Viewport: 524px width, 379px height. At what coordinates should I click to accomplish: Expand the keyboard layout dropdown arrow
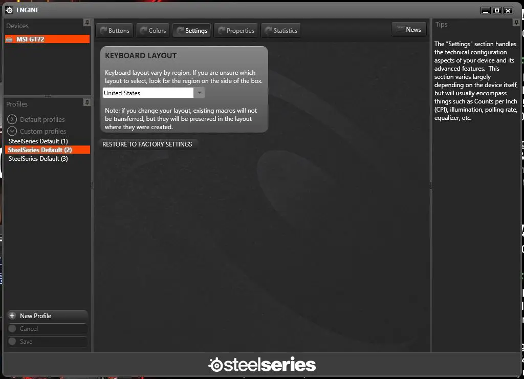tap(199, 93)
